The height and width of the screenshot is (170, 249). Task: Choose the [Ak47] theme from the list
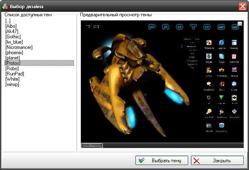coord(12,31)
